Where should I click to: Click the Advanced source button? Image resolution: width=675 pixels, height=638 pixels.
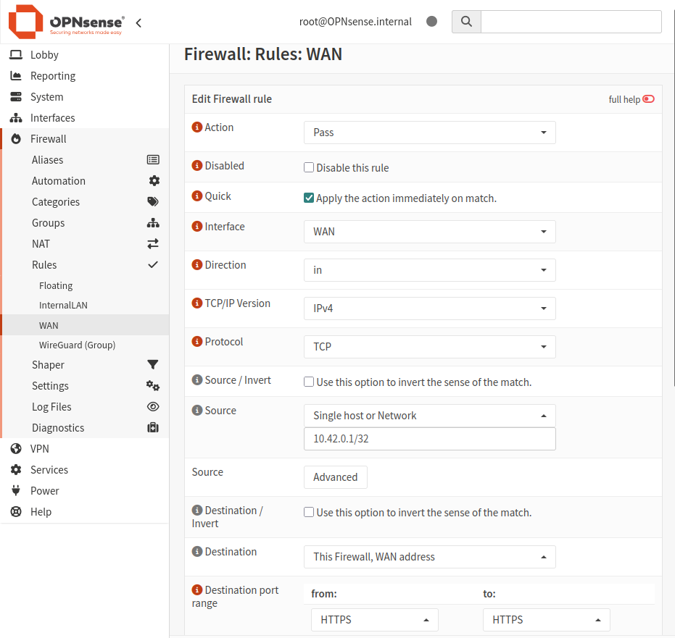335,477
